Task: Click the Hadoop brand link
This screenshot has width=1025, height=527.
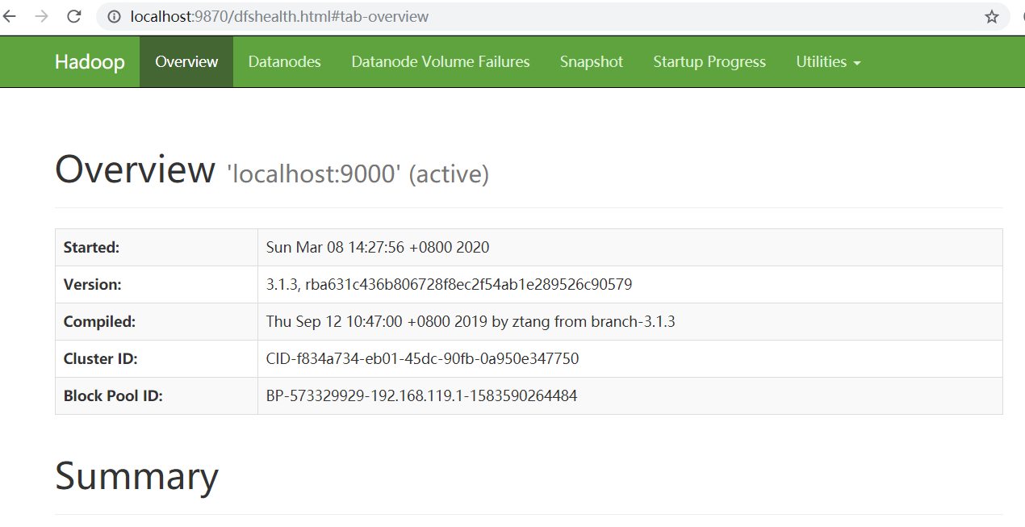Action: [90, 61]
